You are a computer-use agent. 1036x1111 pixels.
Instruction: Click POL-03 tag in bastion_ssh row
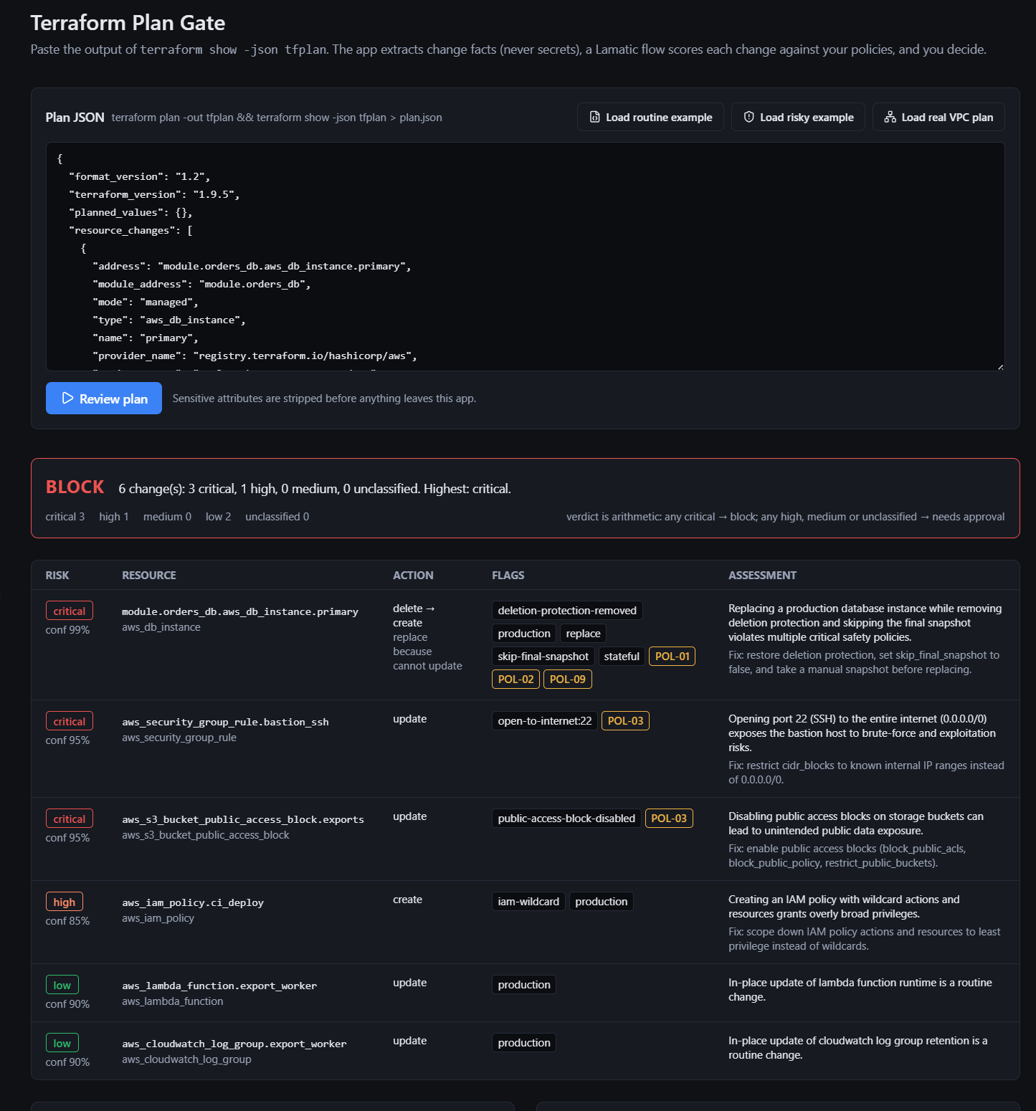(x=625, y=721)
